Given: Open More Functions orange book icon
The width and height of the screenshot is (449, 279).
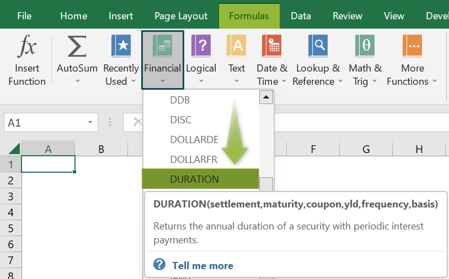Looking at the screenshot, I should (x=413, y=46).
